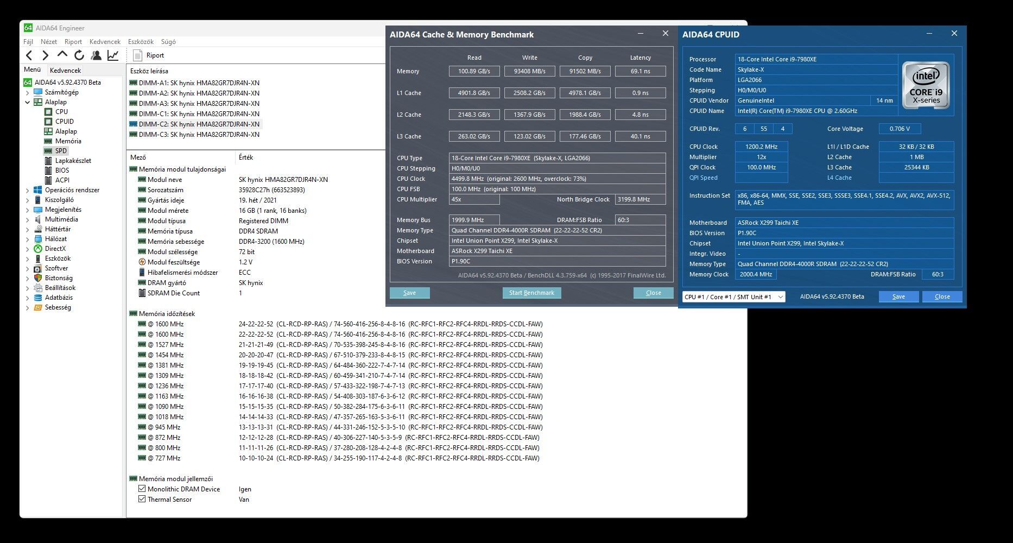Select the CPU item under Alaplap
This screenshot has width=1013, height=543.
[x=61, y=112]
